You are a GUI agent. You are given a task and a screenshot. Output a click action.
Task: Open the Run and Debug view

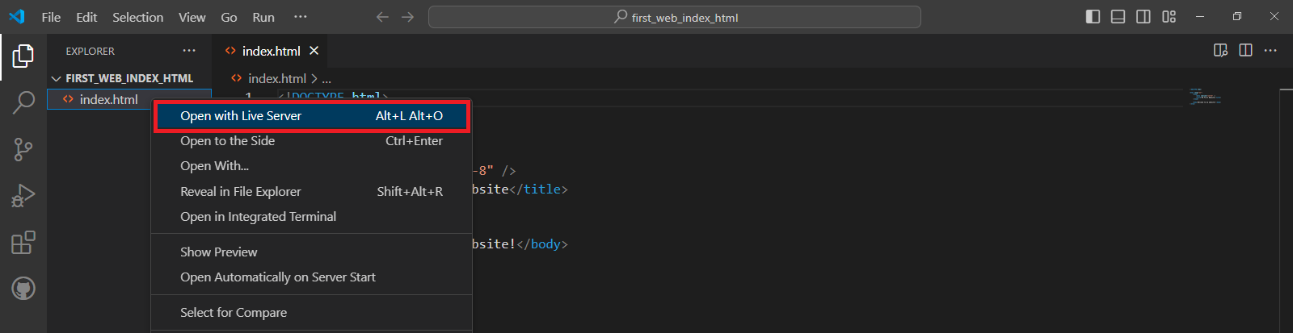(x=23, y=196)
